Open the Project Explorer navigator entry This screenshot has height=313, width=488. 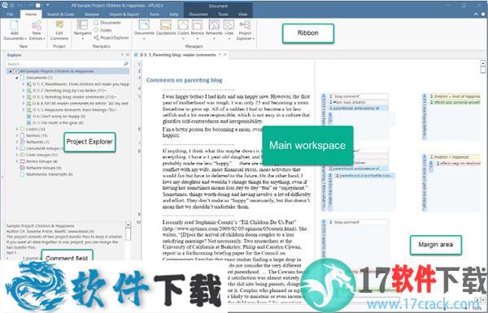point(111,37)
